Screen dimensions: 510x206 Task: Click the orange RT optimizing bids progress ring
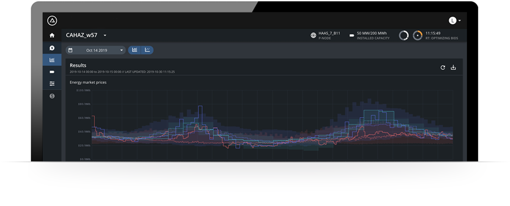(x=418, y=35)
